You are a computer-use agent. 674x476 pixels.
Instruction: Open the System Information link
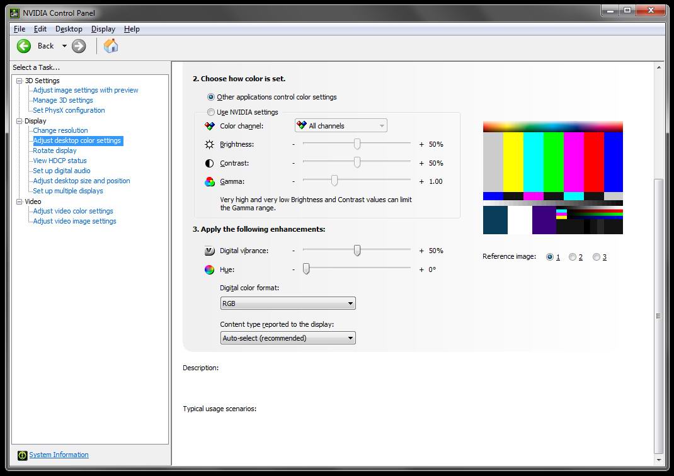[59, 455]
